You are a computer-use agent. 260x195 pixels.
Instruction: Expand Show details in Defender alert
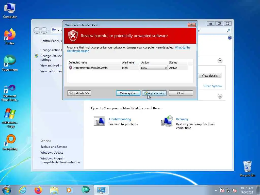(x=79, y=93)
